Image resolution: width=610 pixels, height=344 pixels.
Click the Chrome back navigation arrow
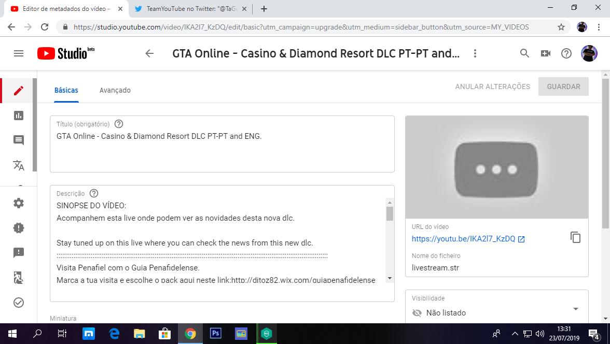[11, 27]
